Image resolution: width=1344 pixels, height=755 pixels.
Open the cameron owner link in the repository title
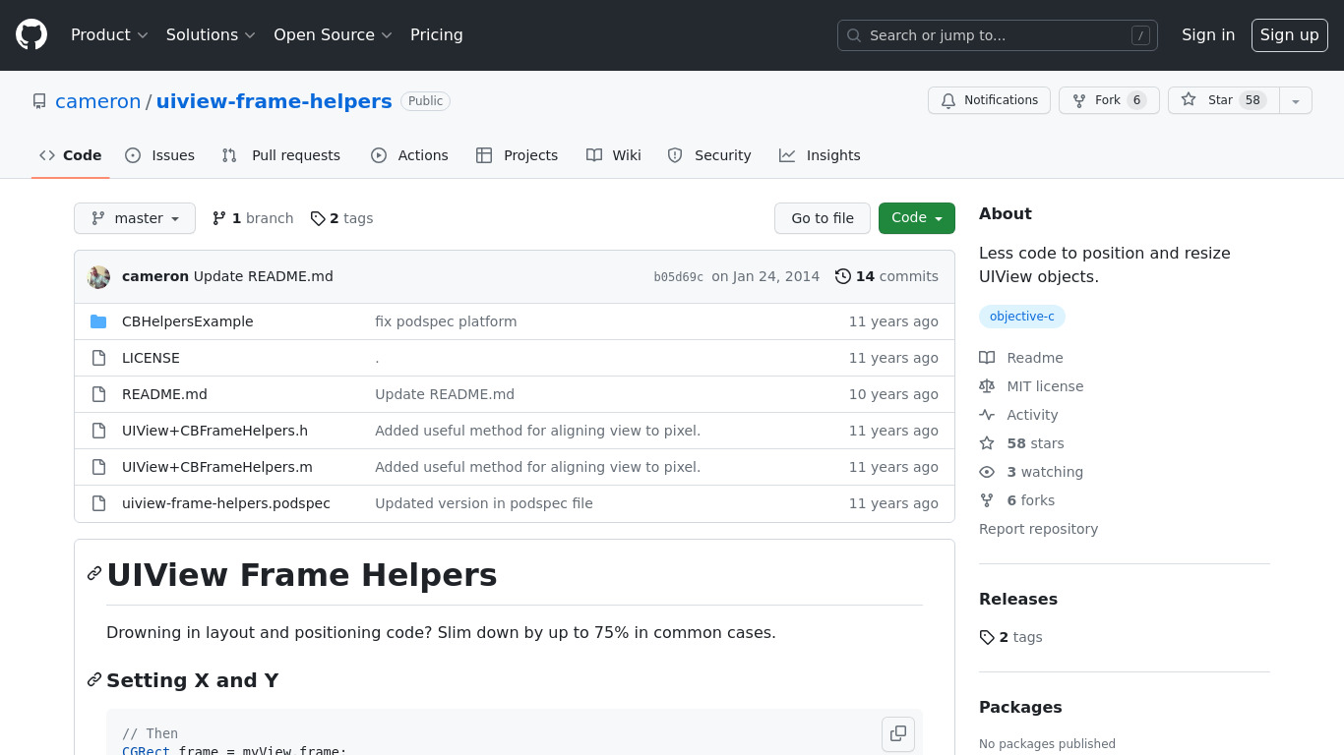98,101
